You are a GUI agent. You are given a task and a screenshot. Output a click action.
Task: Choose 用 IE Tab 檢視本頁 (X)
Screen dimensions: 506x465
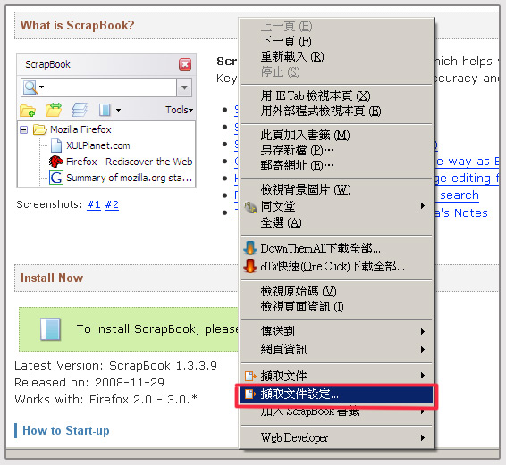[x=336, y=95]
